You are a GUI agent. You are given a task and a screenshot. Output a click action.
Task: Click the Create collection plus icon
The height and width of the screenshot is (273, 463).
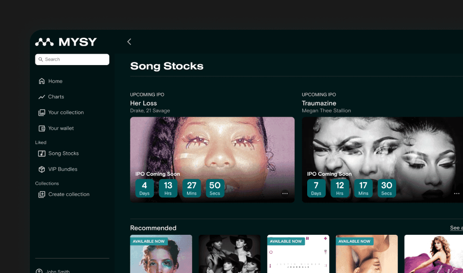[42, 195]
